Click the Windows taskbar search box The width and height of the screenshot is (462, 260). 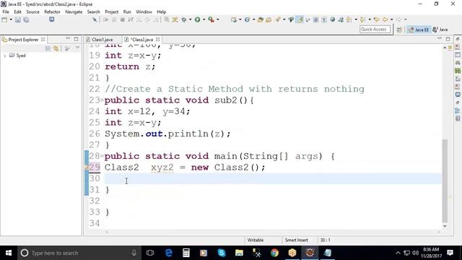(79, 253)
